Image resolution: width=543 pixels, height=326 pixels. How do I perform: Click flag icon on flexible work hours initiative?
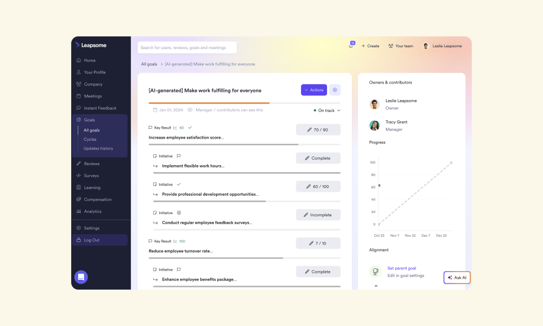(179, 156)
